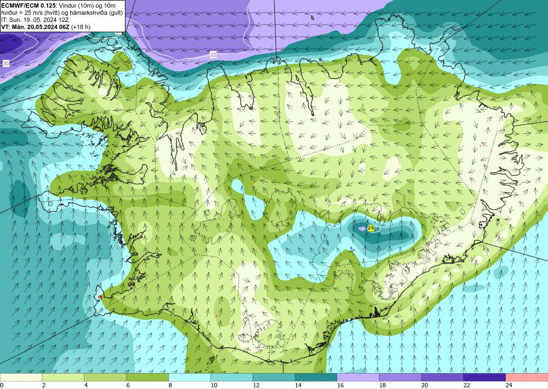Viewport: 548px width, 389px height.
Task: Click legend scale value "22"
Action: point(466,385)
